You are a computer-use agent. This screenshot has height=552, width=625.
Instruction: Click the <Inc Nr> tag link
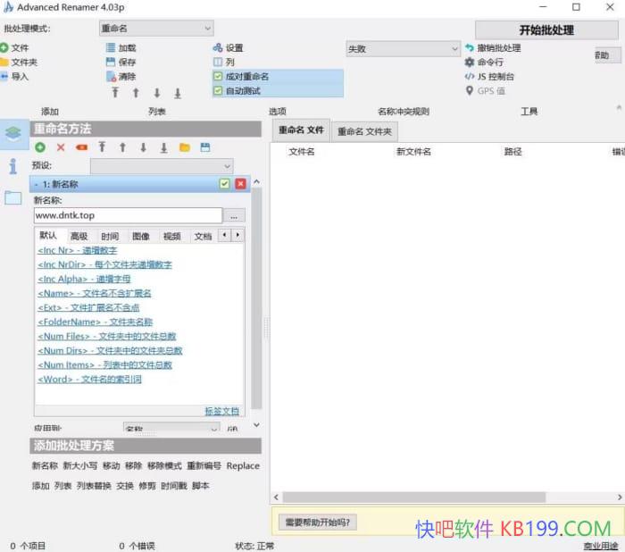(55, 251)
